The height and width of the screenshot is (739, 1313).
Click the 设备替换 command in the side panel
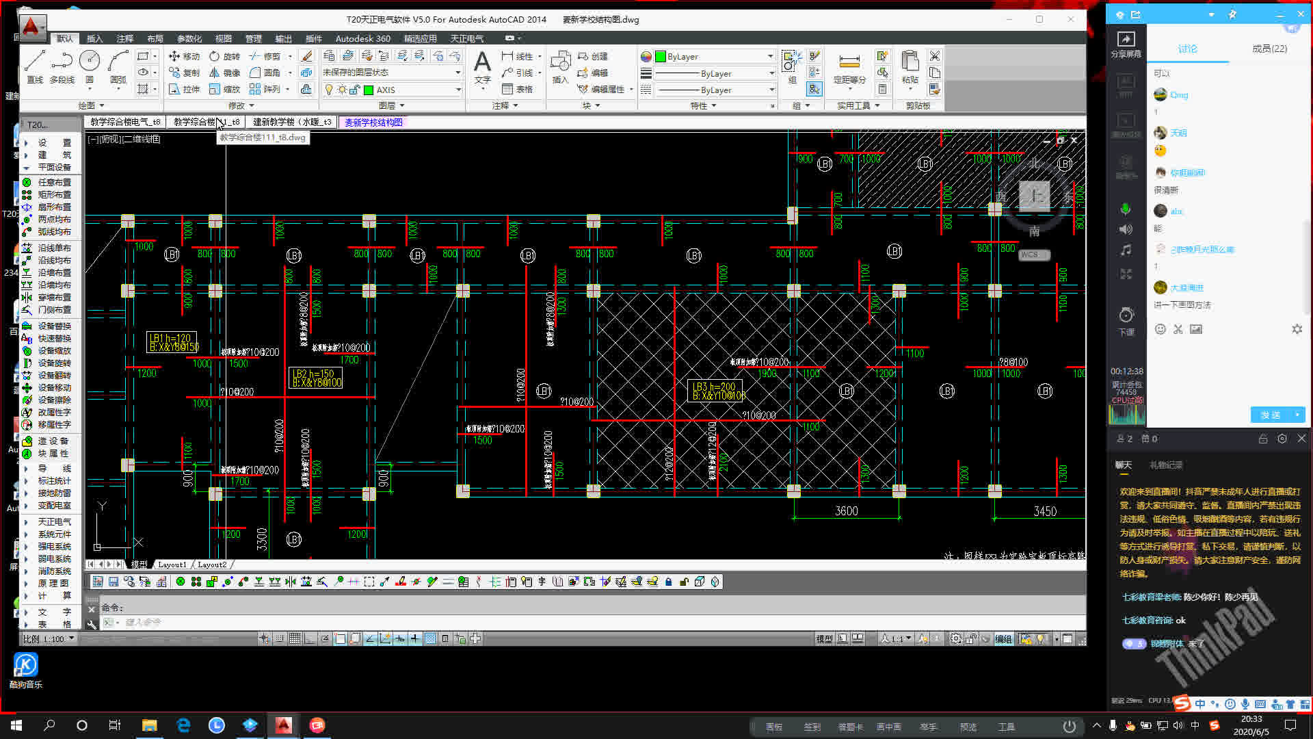click(47, 326)
